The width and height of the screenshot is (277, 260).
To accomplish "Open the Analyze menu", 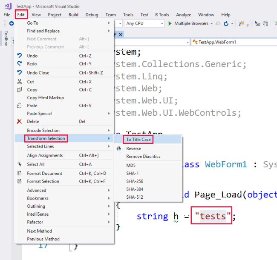I will pyautogui.click(x=184, y=14).
